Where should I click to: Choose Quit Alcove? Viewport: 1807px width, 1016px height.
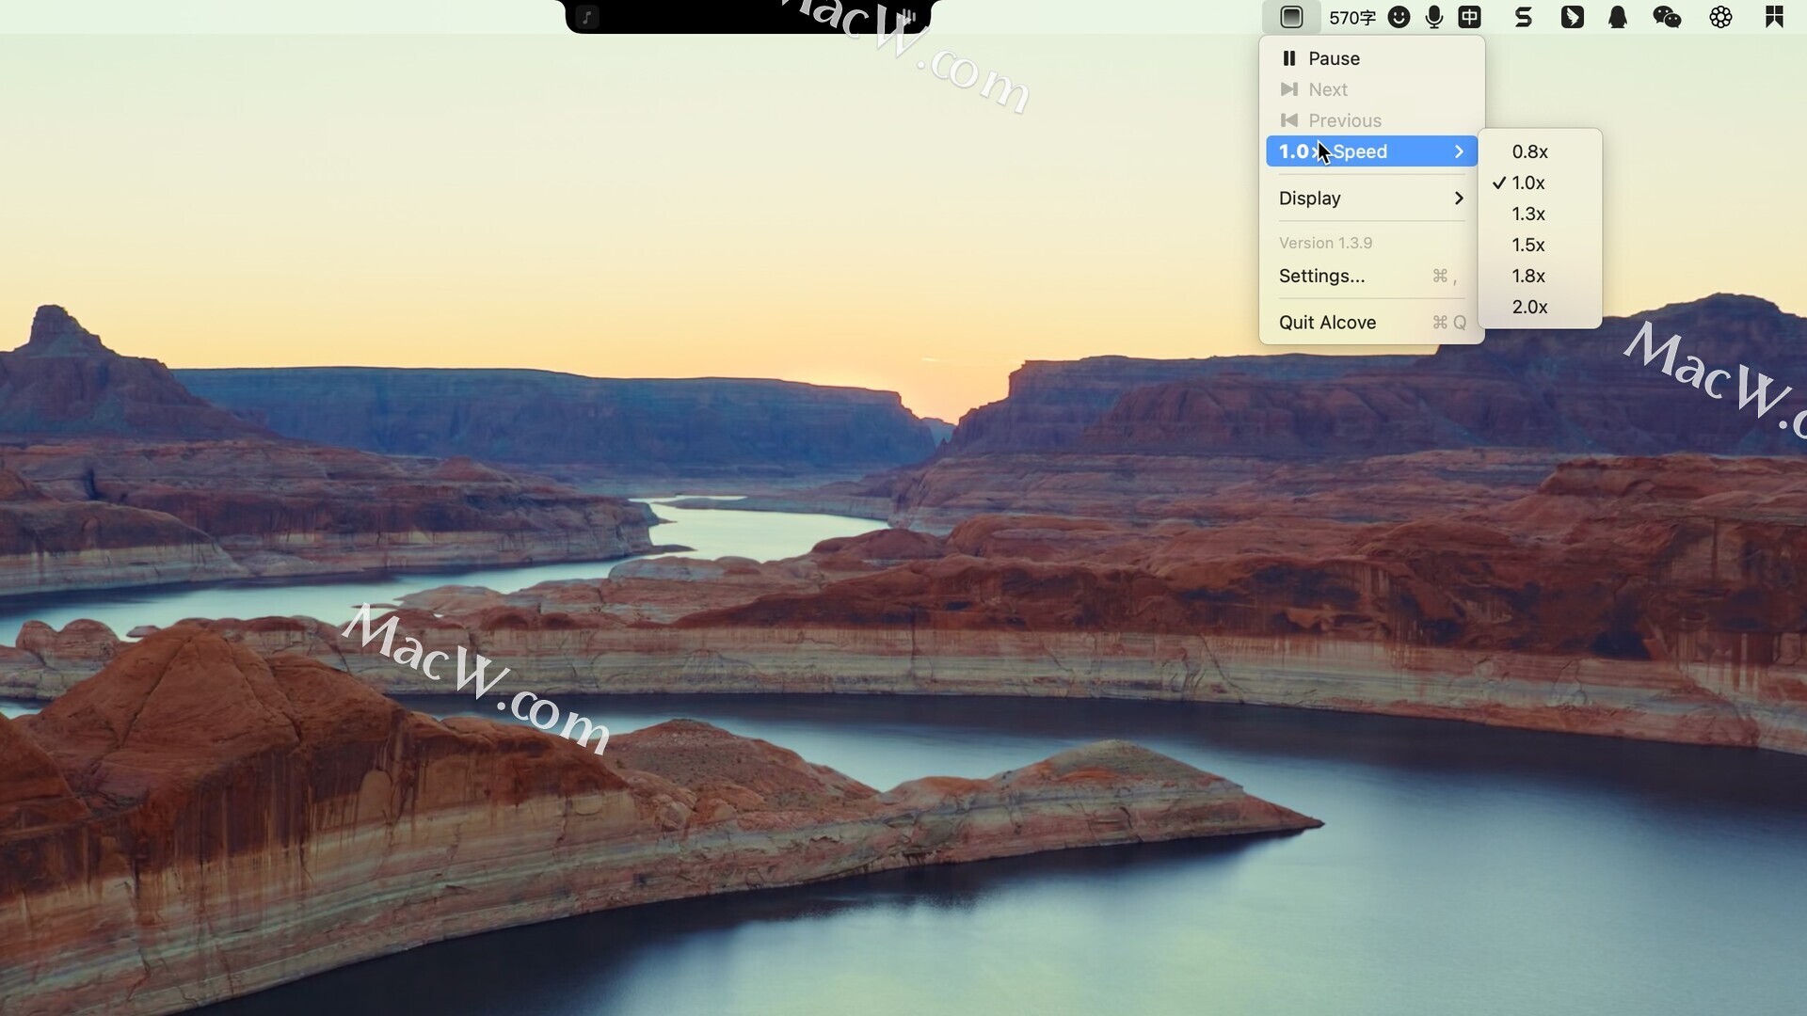coord(1327,323)
